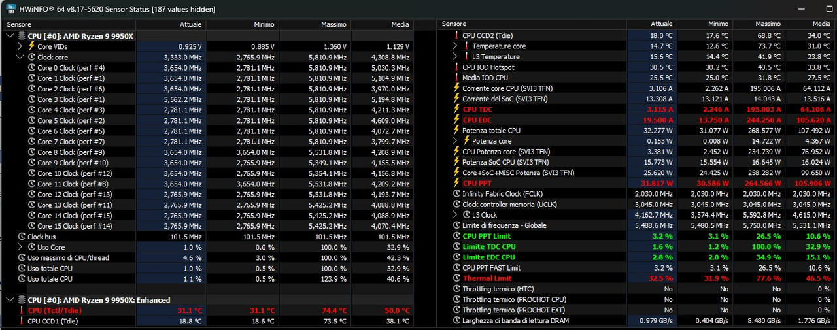The width and height of the screenshot is (837, 330).
Task: Click the thermometer icon of CPU CCD1 (Tdie)
Action: pos(22,321)
